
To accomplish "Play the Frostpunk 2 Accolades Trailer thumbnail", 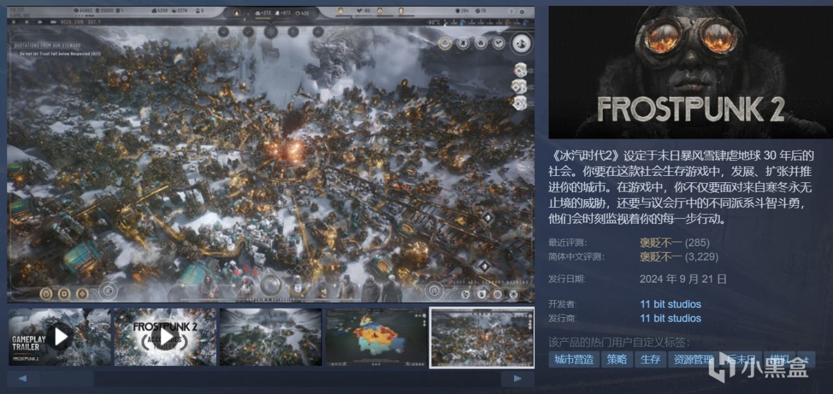I will [165, 337].
